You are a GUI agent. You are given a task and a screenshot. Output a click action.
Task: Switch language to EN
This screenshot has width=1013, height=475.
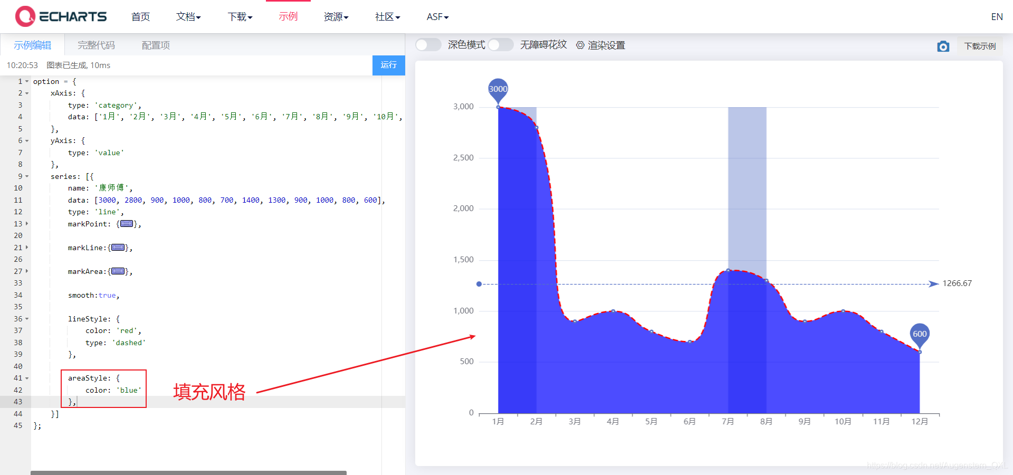point(997,17)
